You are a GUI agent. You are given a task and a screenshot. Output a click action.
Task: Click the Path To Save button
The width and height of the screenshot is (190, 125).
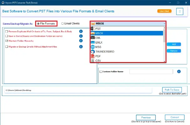tap(172, 90)
